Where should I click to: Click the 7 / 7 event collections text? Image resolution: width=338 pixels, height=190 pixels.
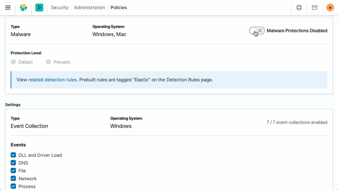click(x=297, y=122)
